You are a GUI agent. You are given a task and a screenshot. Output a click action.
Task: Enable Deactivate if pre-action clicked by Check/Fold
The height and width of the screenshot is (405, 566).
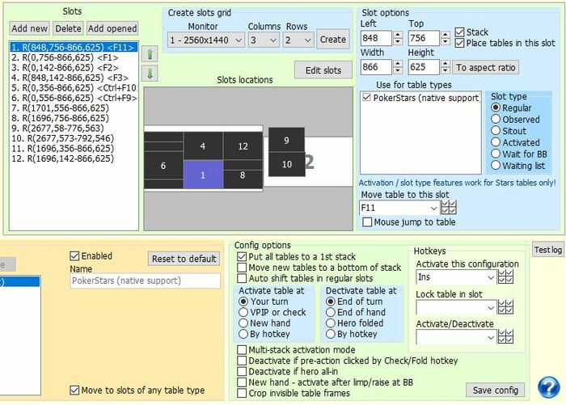(242, 361)
